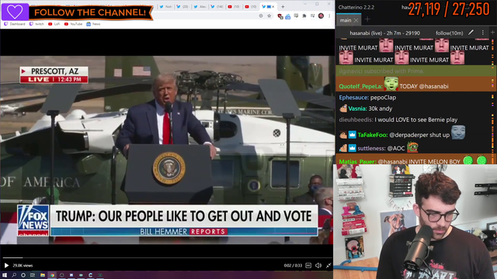Mute the video with the speaker icon
The height and width of the screenshot is (279, 497).
click(x=318, y=265)
